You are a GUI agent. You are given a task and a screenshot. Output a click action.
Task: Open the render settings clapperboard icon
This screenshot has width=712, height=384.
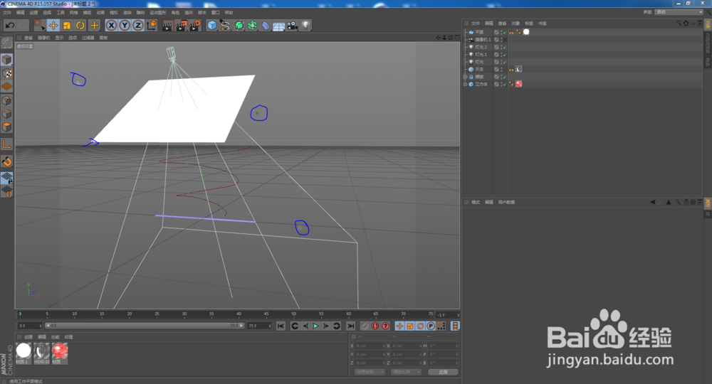coord(195,26)
